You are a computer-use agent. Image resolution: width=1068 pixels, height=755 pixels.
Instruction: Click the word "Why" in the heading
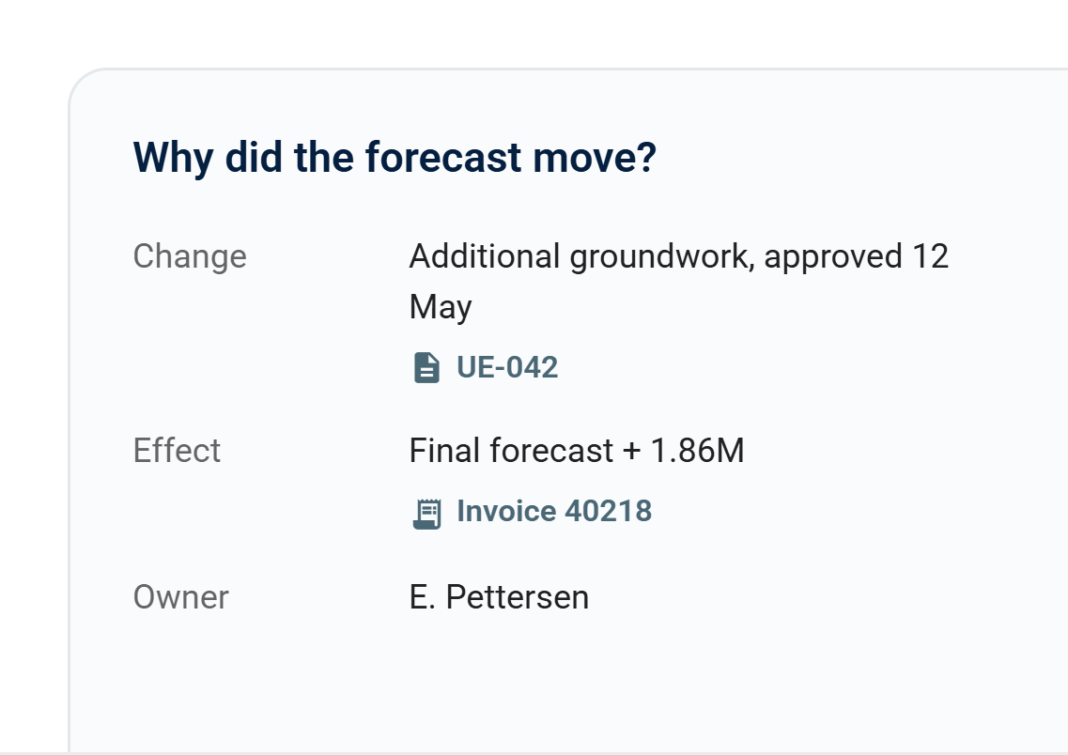[174, 157]
